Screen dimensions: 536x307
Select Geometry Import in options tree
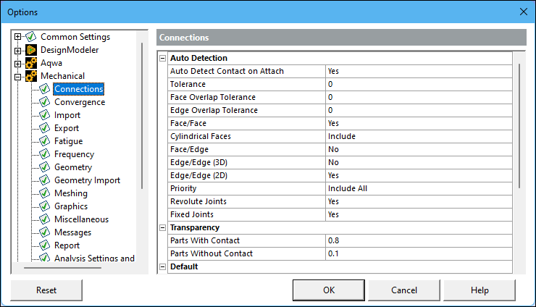[x=87, y=180]
